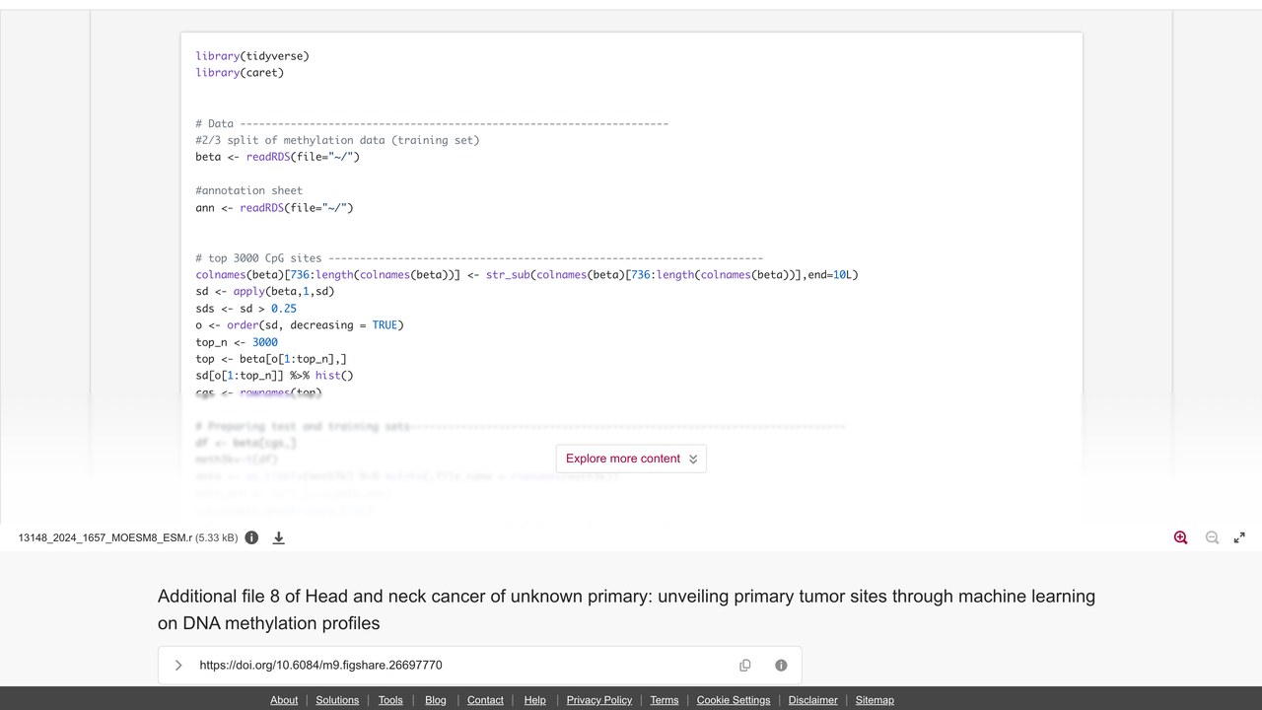This screenshot has height=710, width=1262.
Task: Open file info next to the filename
Action: (251, 537)
